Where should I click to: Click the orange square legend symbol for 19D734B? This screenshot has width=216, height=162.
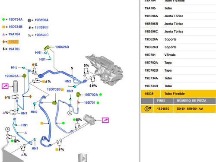tap(3, 27)
